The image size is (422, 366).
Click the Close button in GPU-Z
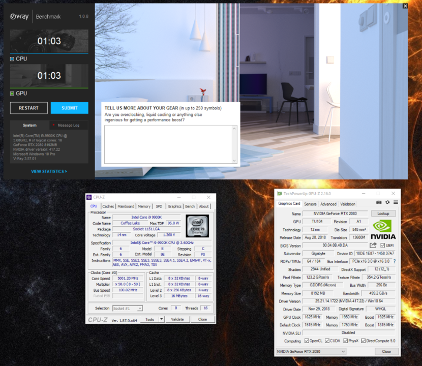[x=386, y=351]
